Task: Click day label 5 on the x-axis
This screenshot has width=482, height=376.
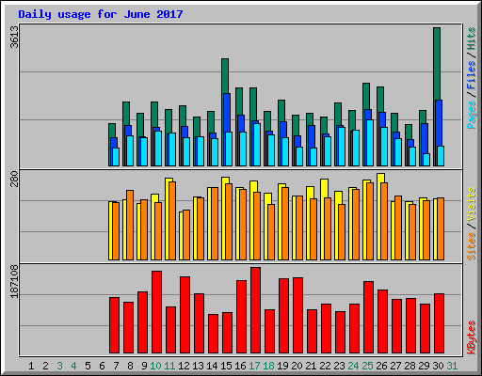Action: [x=88, y=366]
